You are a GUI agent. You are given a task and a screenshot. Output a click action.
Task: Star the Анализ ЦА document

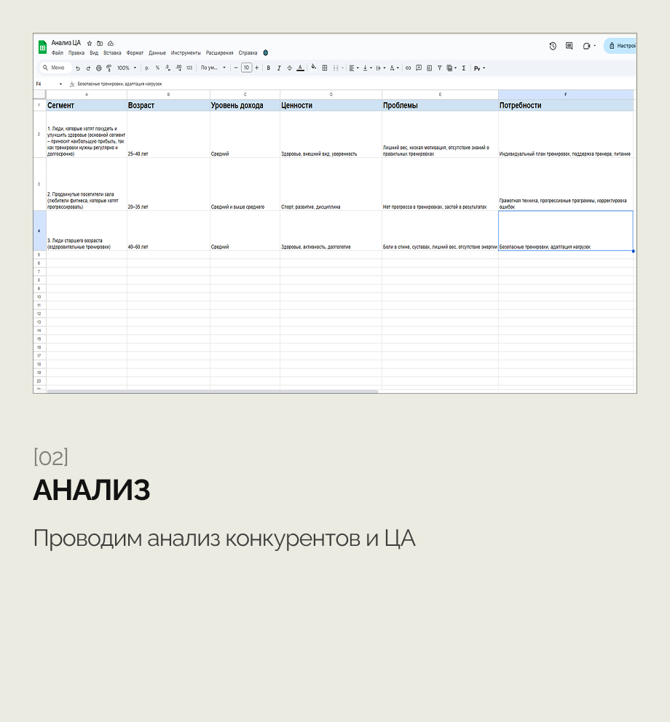(x=90, y=43)
